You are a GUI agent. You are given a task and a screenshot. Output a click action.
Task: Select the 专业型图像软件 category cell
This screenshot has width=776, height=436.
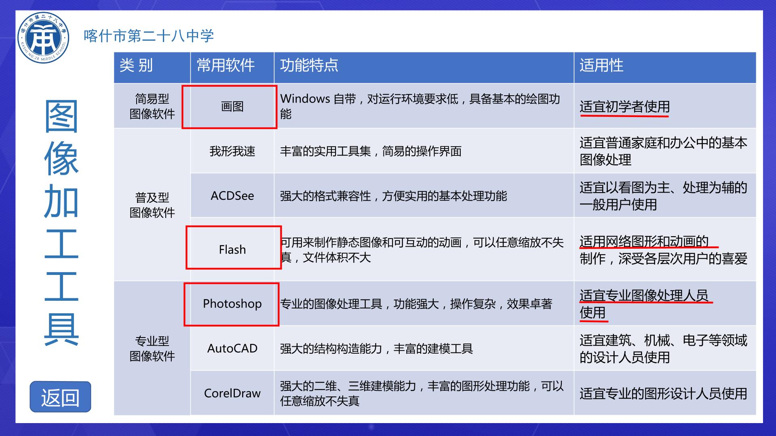(152, 348)
